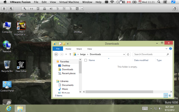179x112 pixels.
Task: Expand the breadcrumb arrow after beige
Action: pyautogui.click(x=88, y=54)
